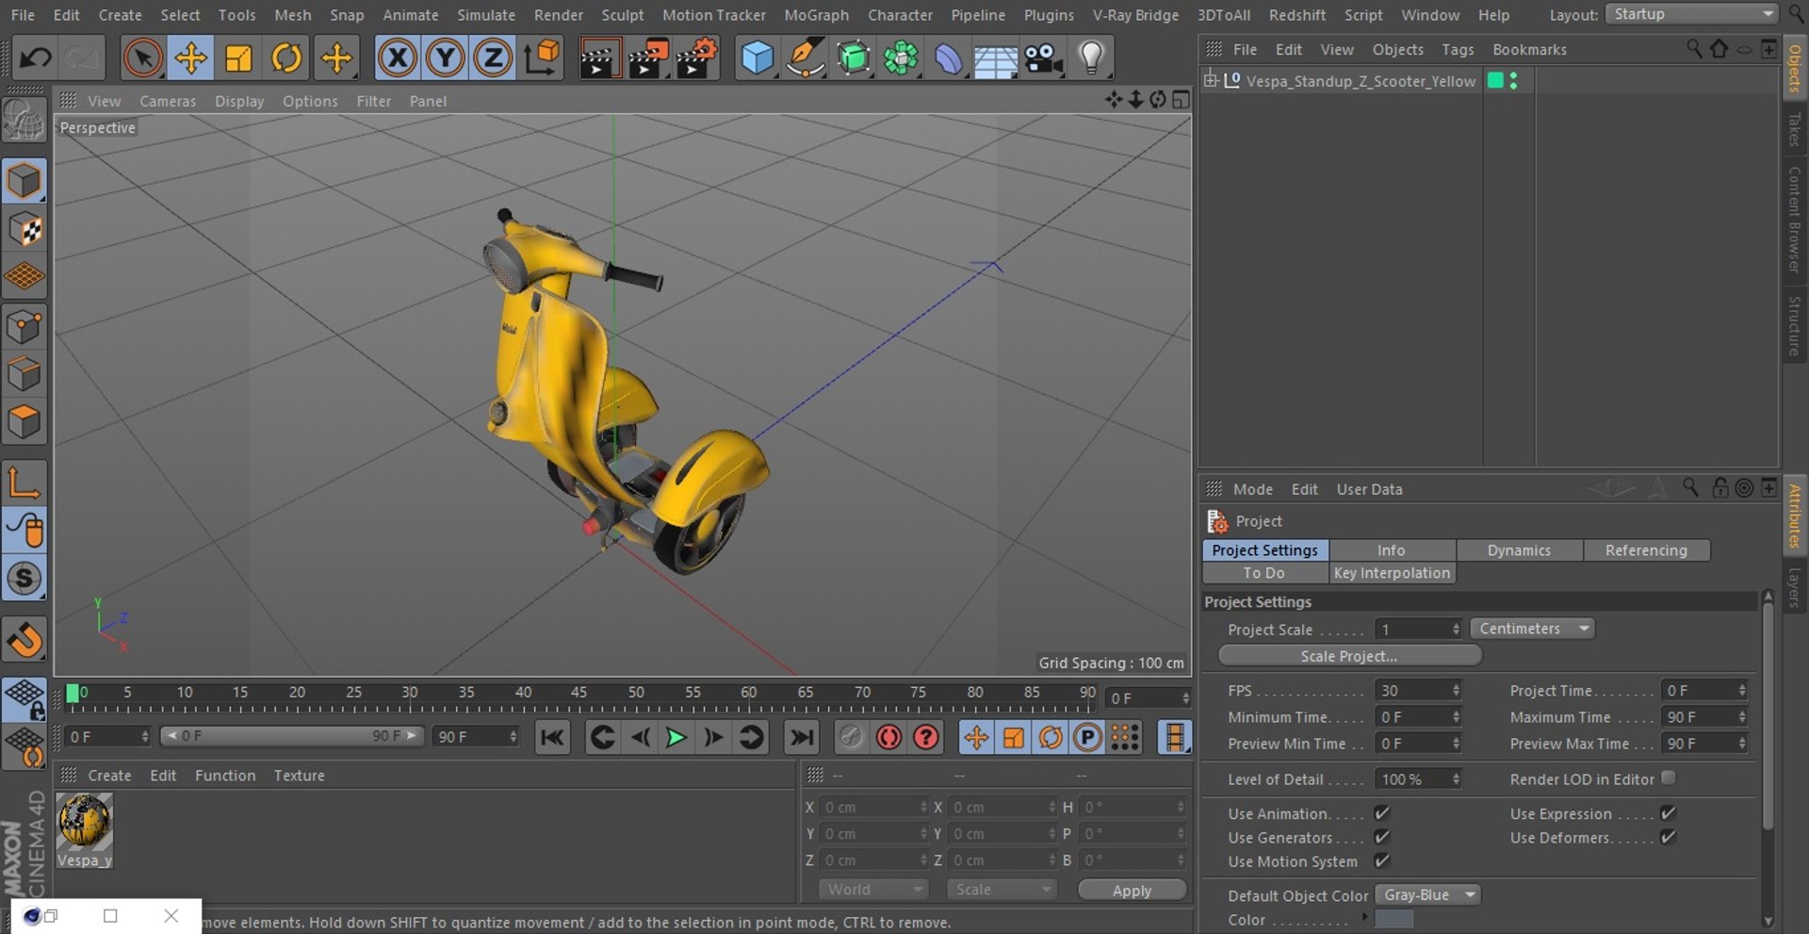The image size is (1809, 934).
Task: Activate the Rotate tool
Action: click(x=286, y=58)
